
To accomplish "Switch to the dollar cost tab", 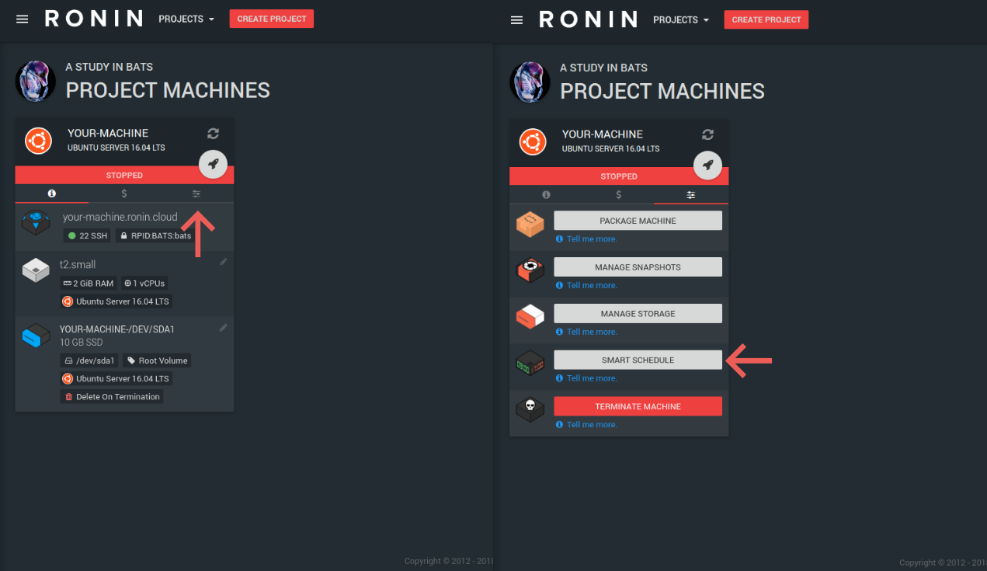I will pos(124,193).
